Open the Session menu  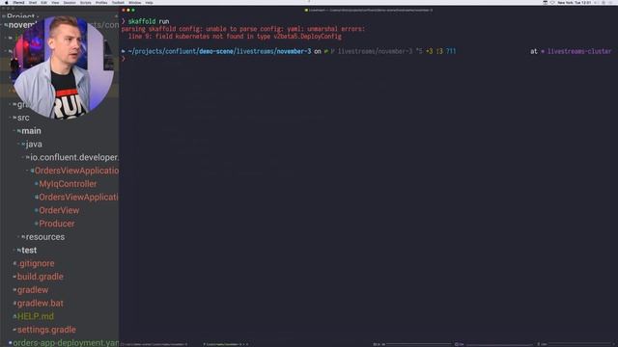coord(70,2)
